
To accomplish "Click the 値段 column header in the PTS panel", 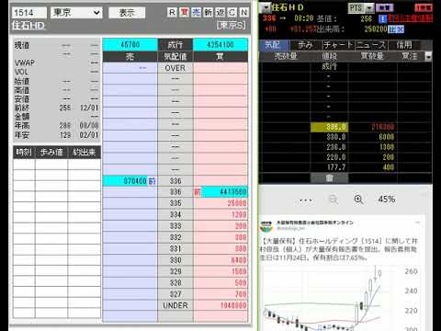I will point(330,56).
